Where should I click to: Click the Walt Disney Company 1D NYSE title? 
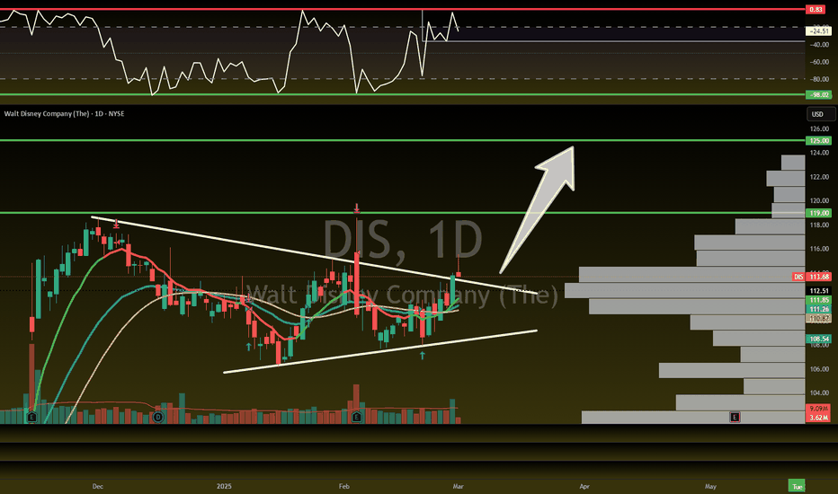pyautogui.click(x=64, y=114)
